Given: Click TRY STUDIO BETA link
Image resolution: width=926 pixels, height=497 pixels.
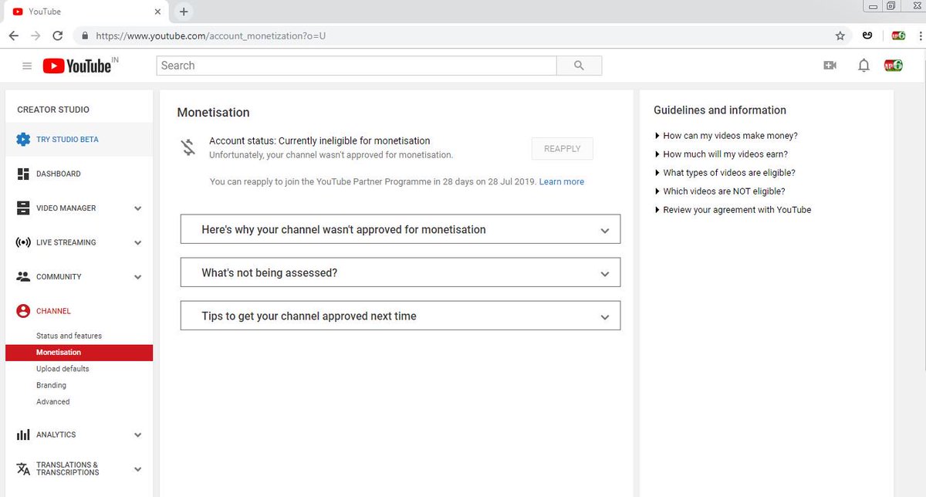Looking at the screenshot, I should tap(67, 140).
